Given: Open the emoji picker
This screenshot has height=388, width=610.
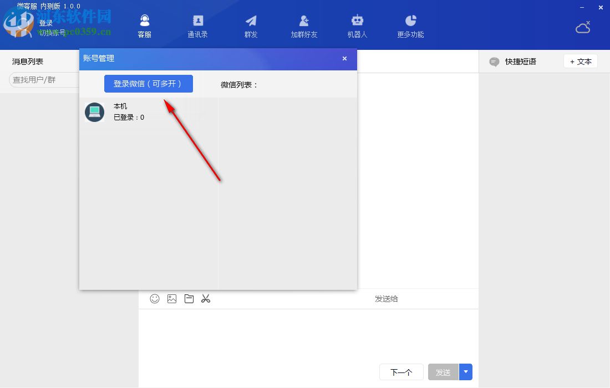Looking at the screenshot, I should (x=154, y=298).
